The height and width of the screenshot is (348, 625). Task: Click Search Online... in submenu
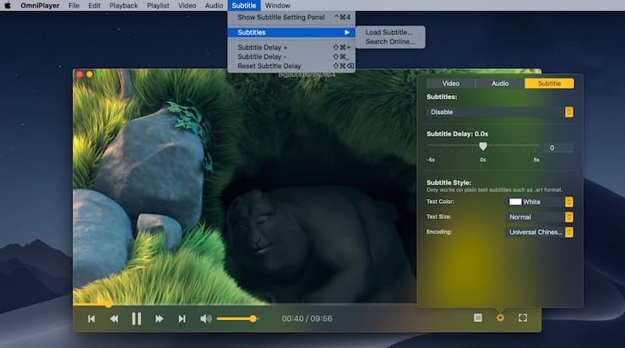coord(390,42)
